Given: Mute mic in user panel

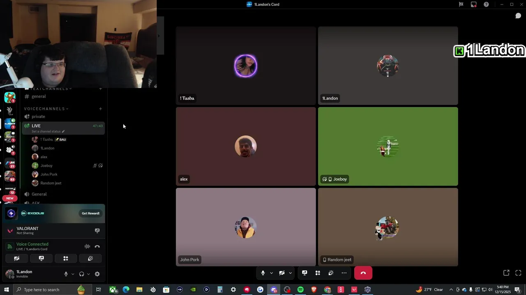Looking at the screenshot, I should 66,274.
